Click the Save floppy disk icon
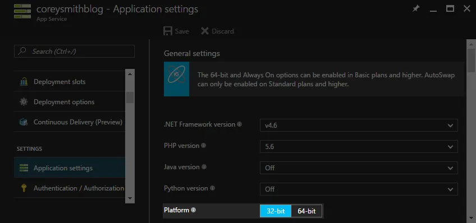The image size is (476, 223). 168,31
